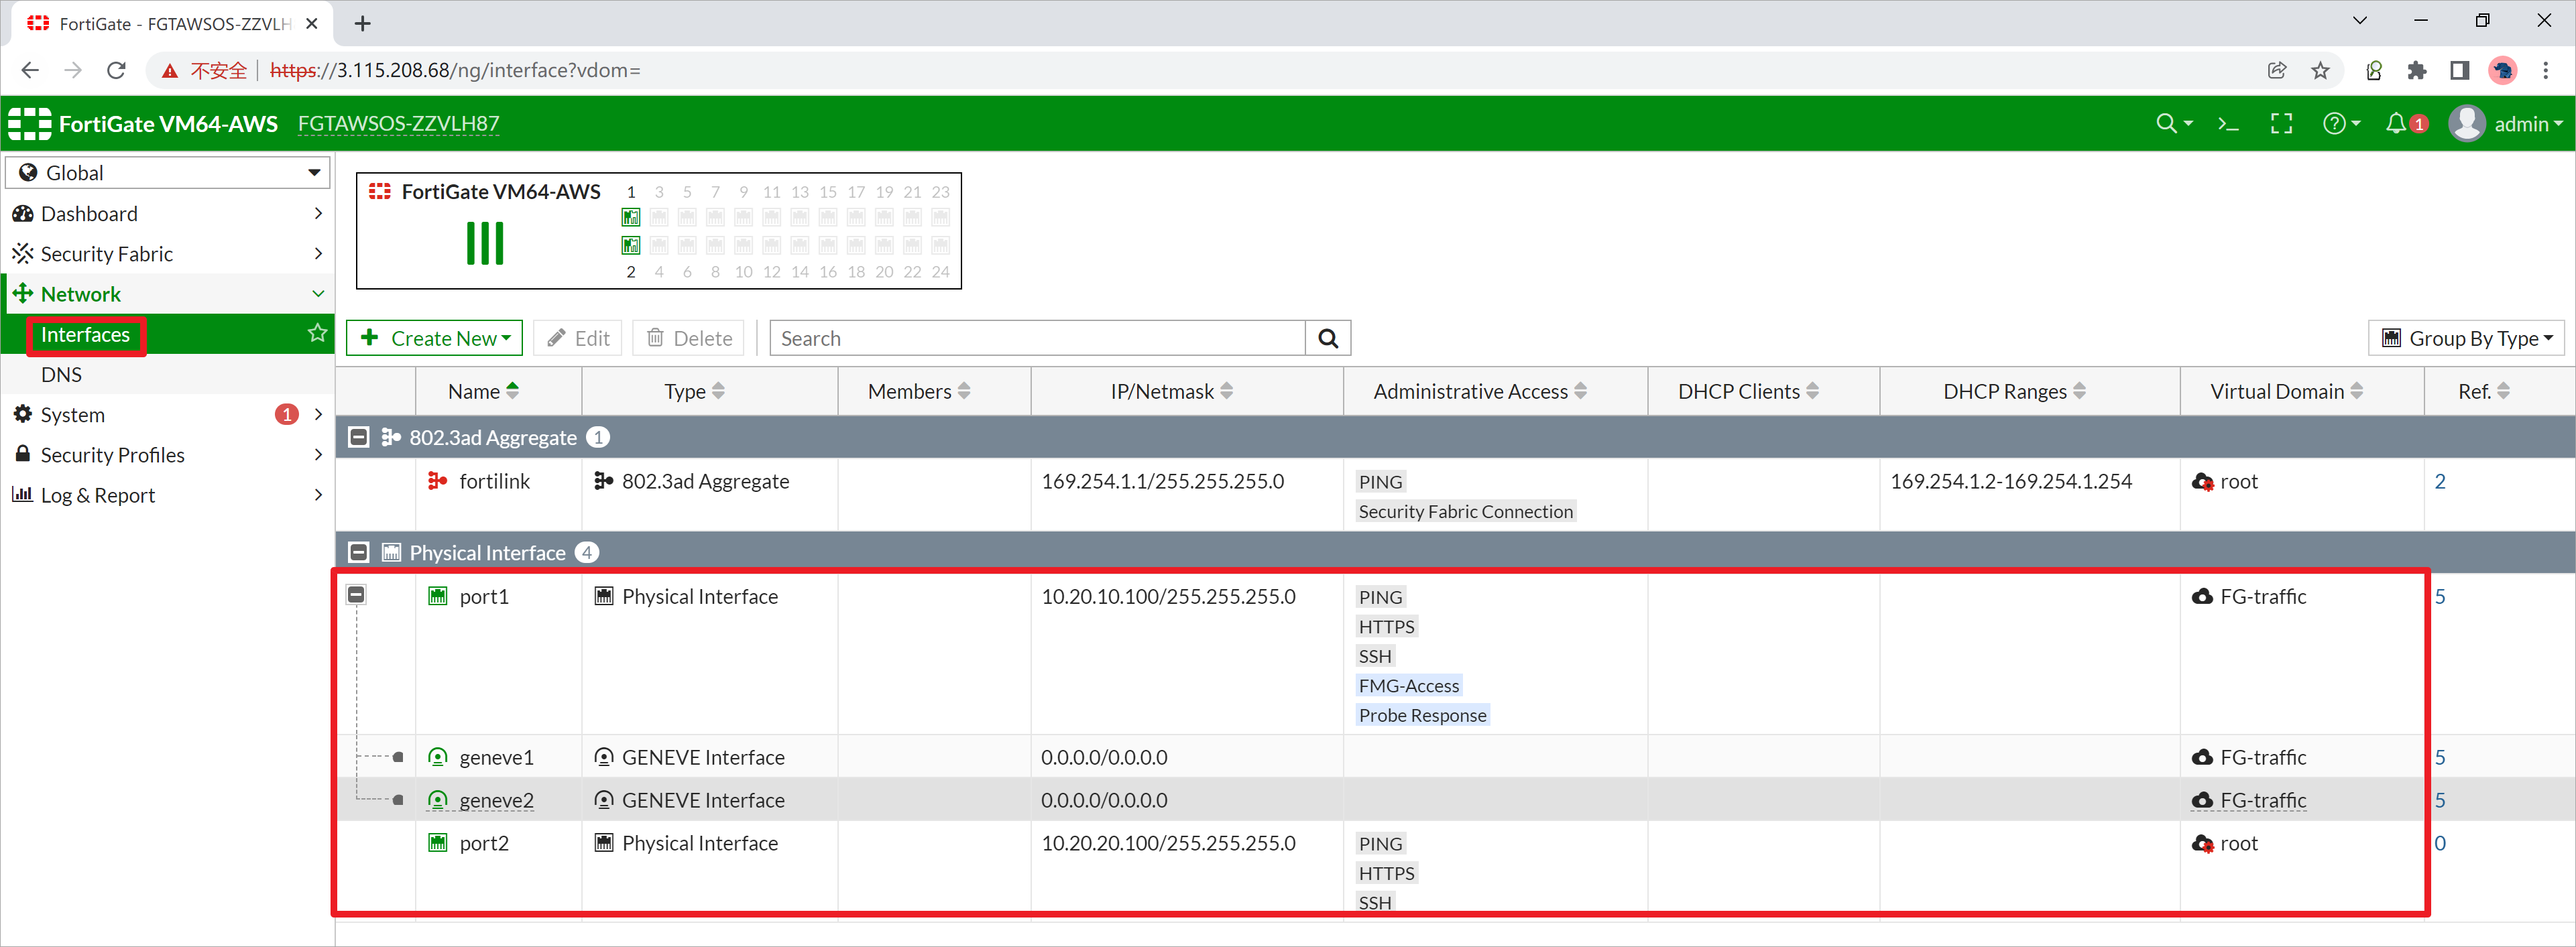Expand the Security Fabric menu
The height and width of the screenshot is (947, 2576).
pos(168,254)
